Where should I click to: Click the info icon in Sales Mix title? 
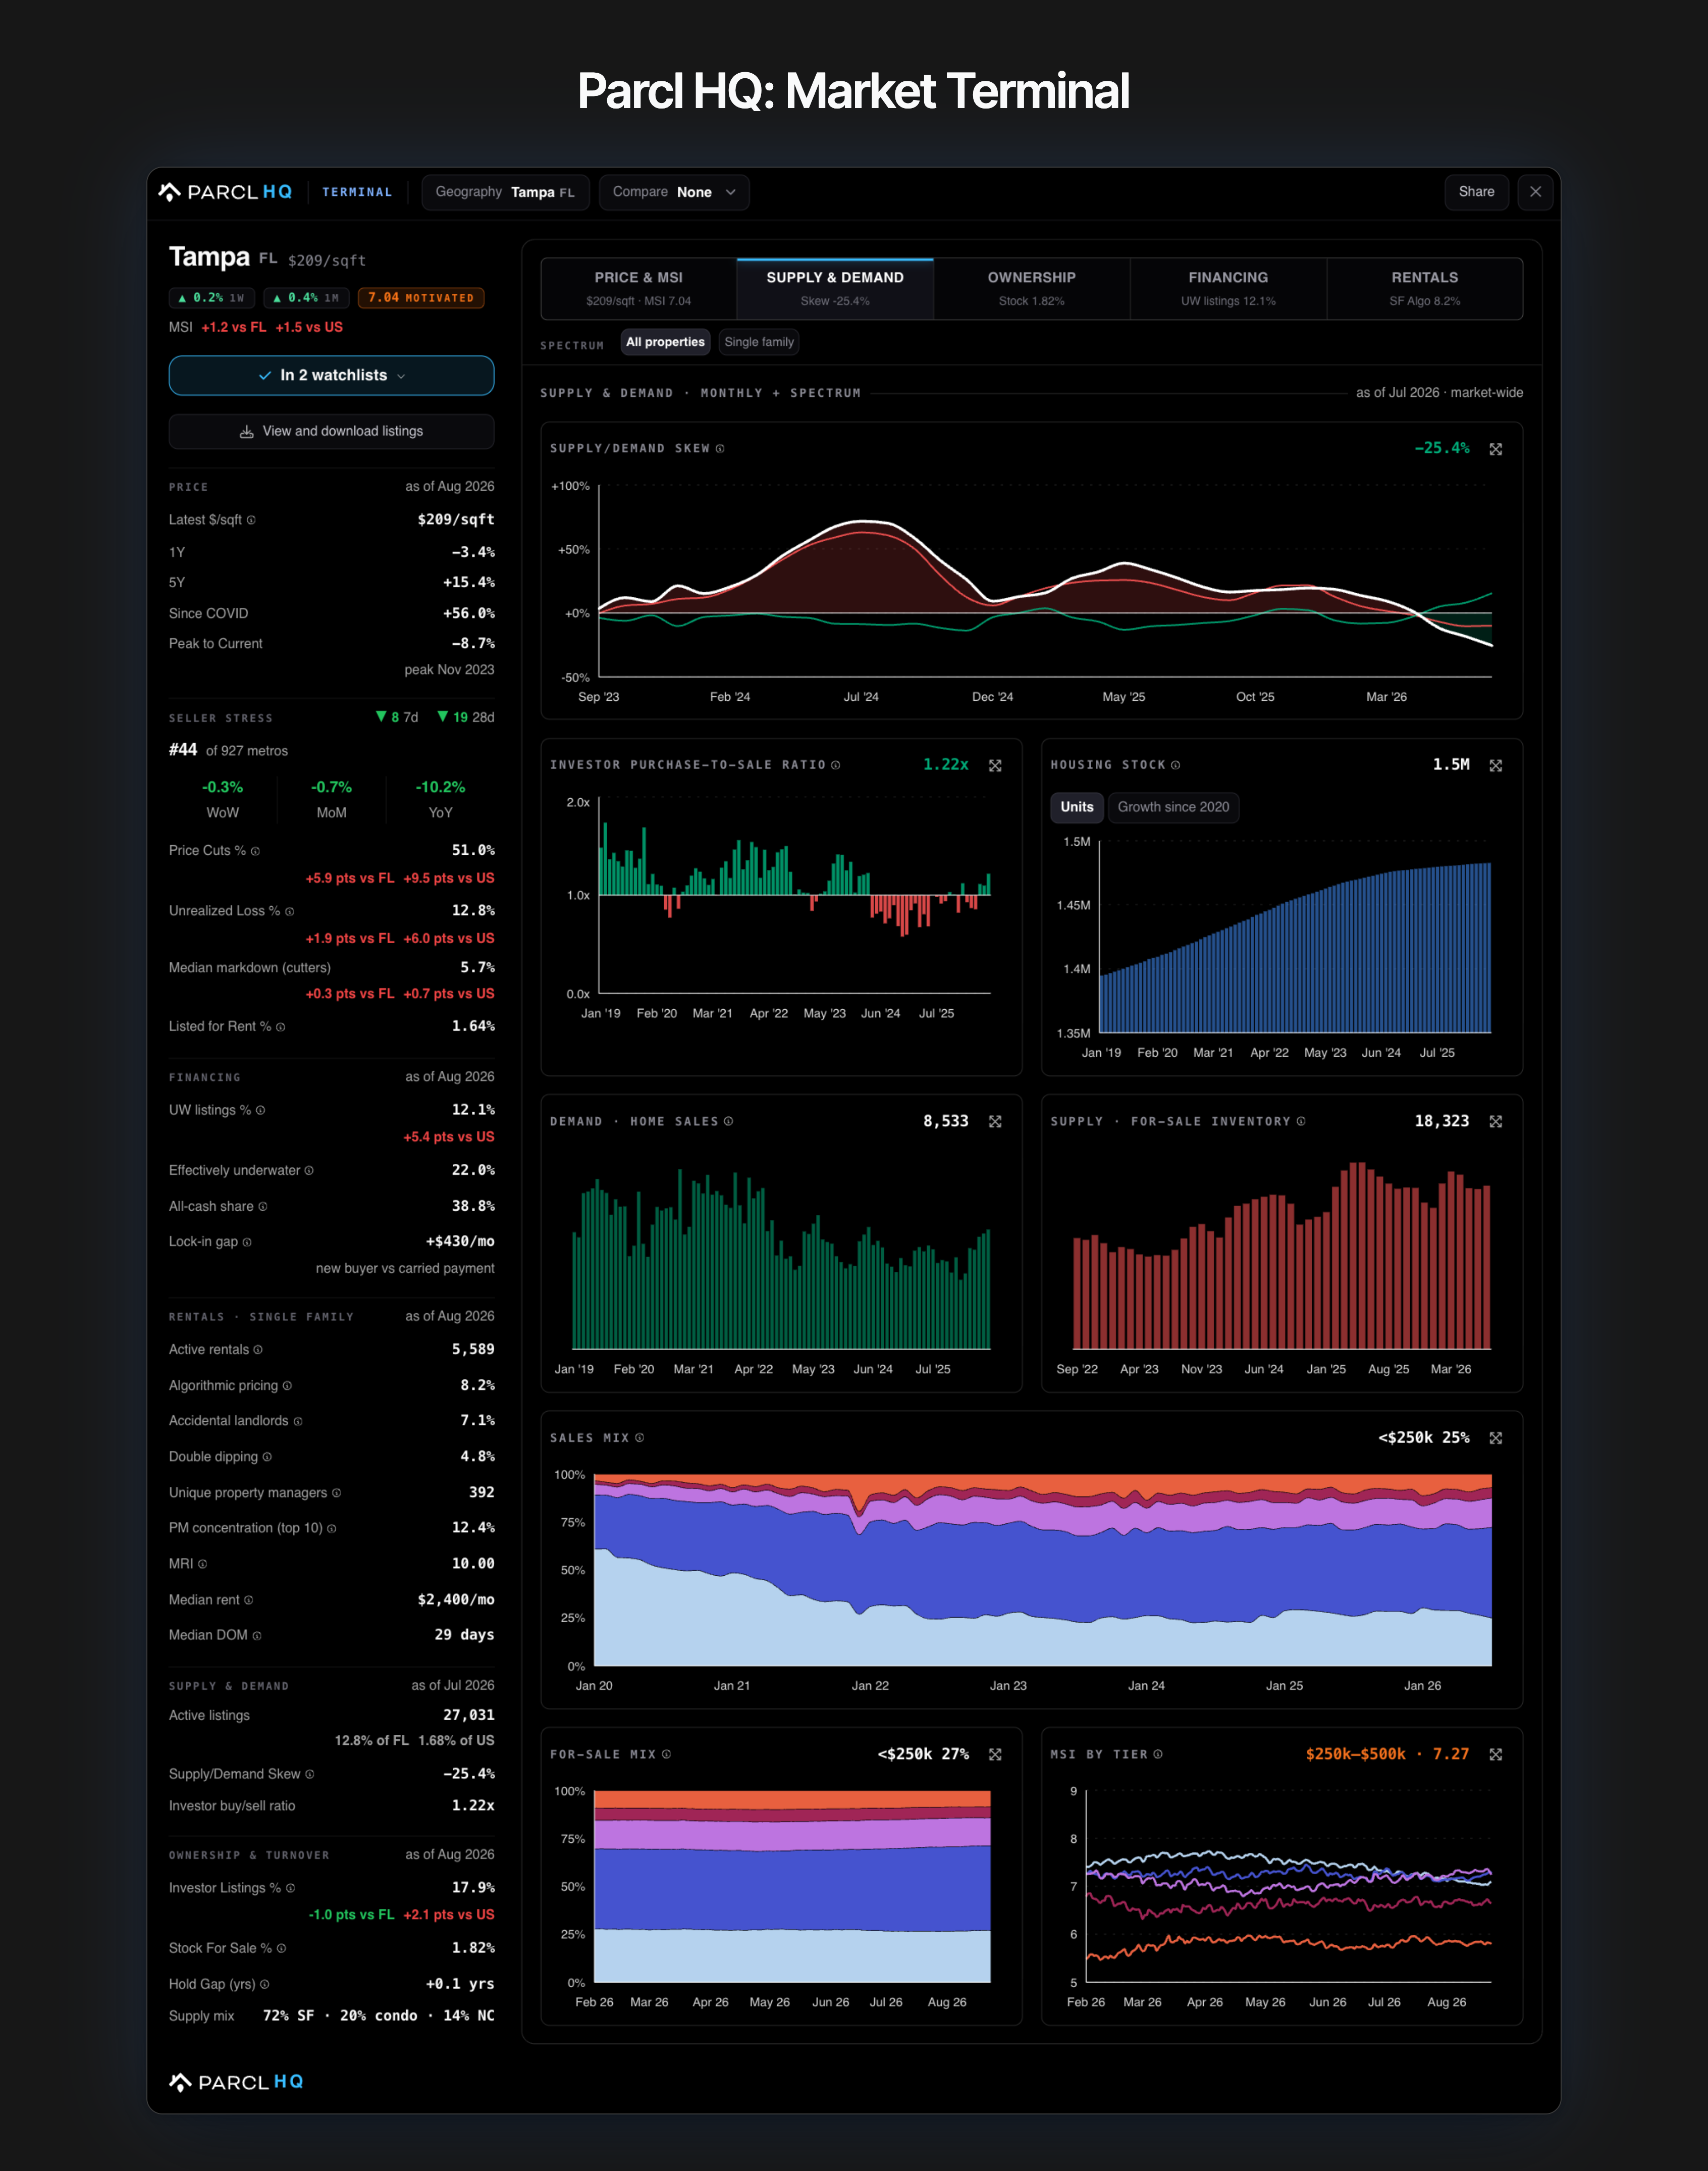pos(639,1438)
